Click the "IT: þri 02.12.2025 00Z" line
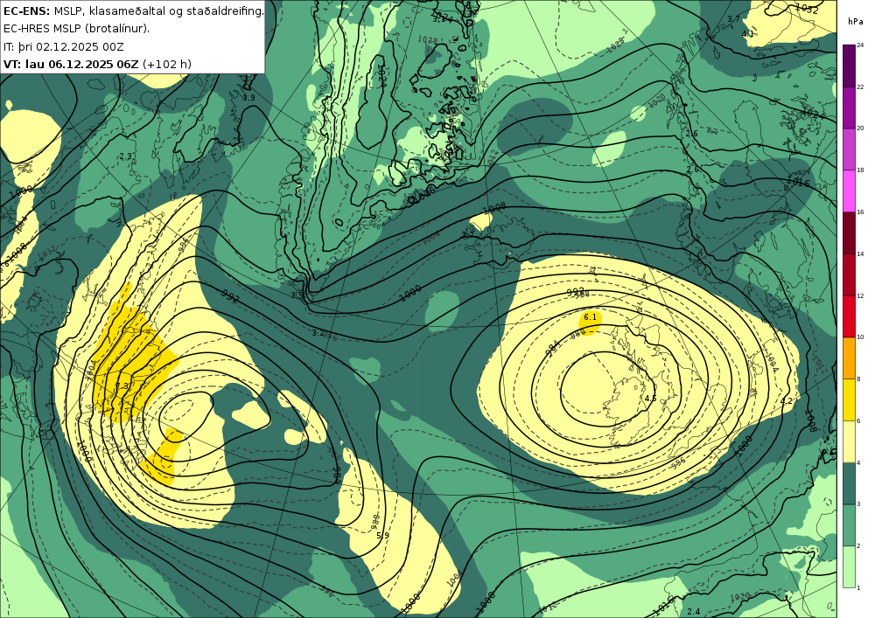The image size is (875, 618). [x=64, y=46]
